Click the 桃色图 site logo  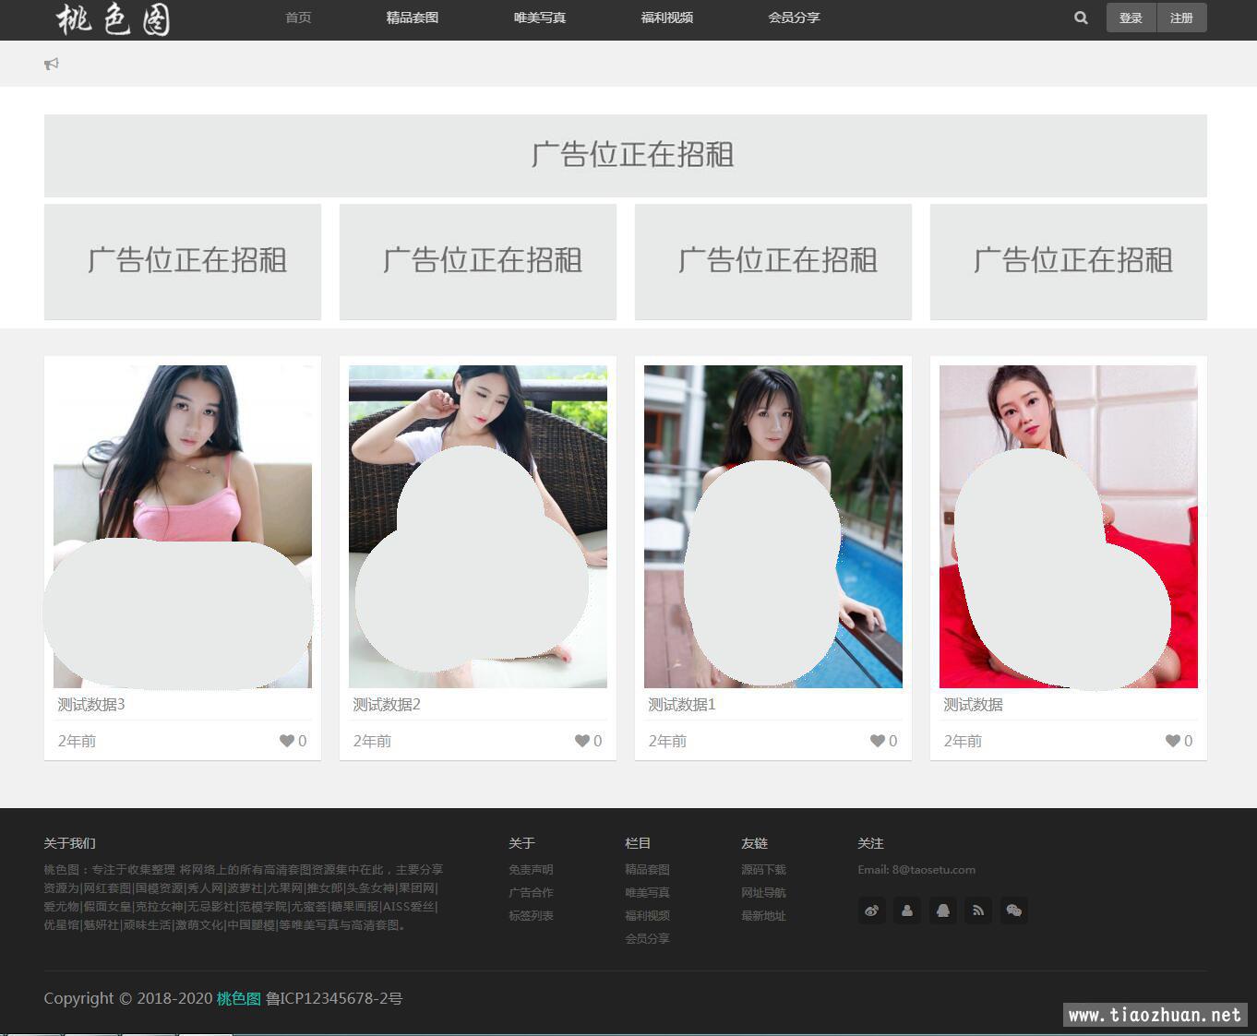114,18
